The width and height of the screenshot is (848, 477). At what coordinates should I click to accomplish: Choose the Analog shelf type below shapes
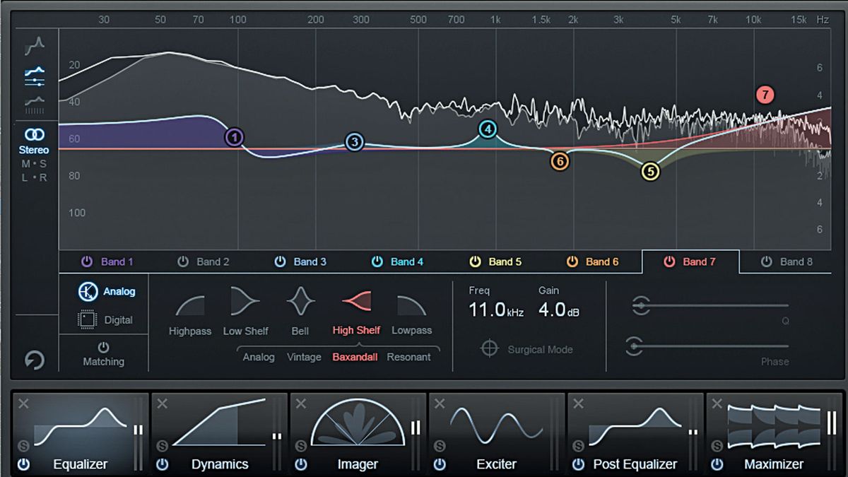(x=259, y=357)
